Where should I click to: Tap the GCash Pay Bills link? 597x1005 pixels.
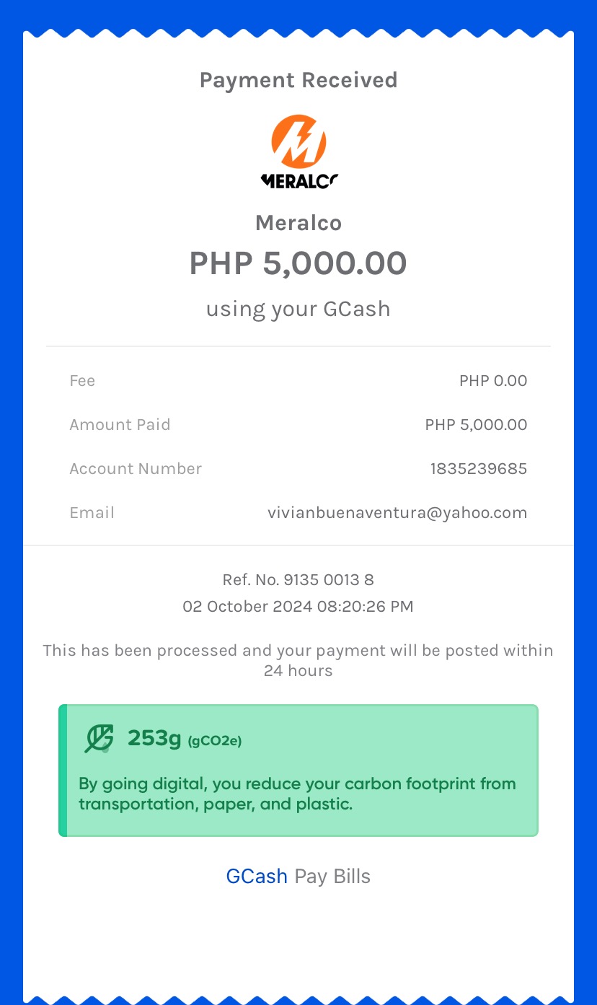(298, 877)
